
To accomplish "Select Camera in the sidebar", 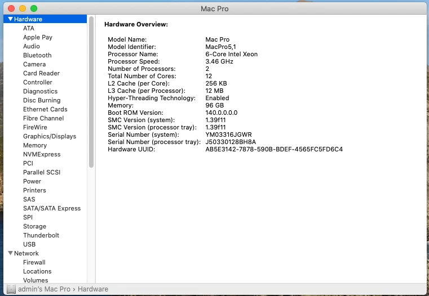I will 34,64.
